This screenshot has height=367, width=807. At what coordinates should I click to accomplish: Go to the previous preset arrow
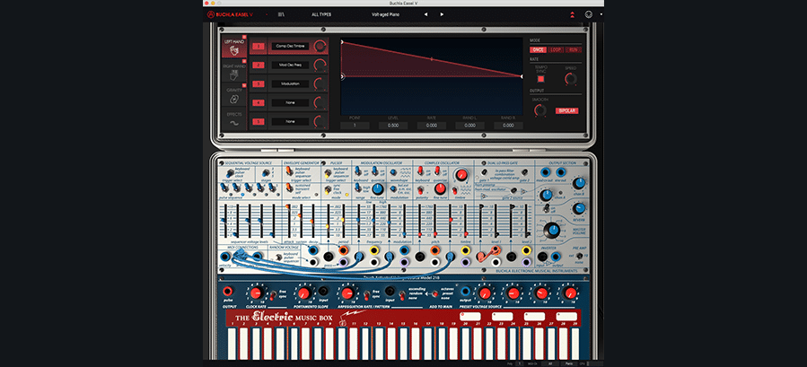click(x=425, y=14)
